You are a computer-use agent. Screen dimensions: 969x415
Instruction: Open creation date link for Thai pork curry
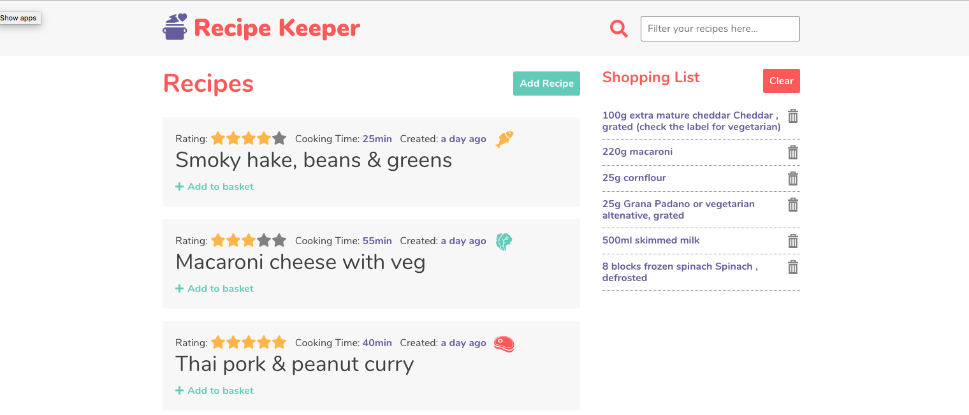point(463,342)
